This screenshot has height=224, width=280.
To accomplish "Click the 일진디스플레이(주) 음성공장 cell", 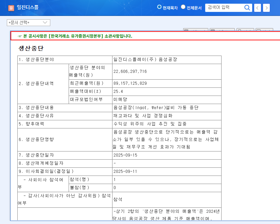I will click(x=145, y=59).
